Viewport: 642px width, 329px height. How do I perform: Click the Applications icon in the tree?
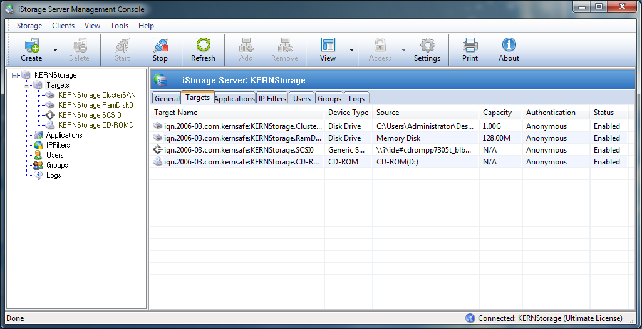pyautogui.click(x=38, y=135)
